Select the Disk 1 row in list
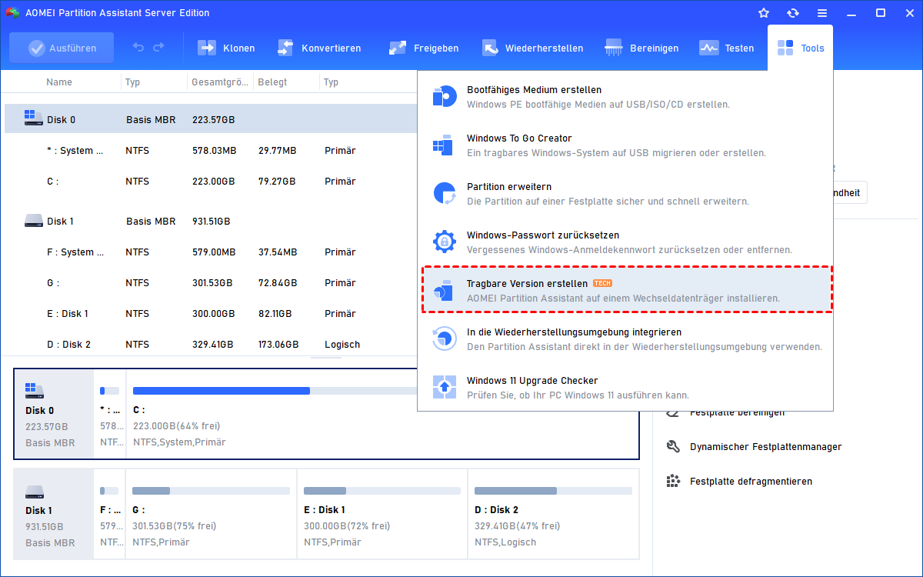This screenshot has width=923, height=577. pos(212,221)
